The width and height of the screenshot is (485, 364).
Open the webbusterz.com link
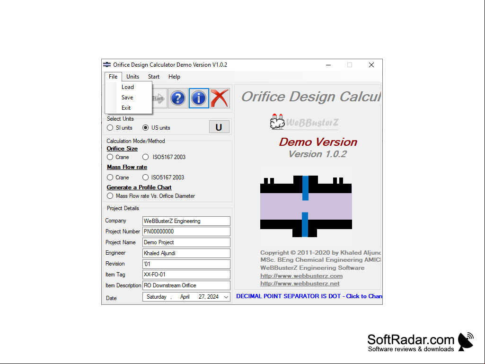point(301,276)
